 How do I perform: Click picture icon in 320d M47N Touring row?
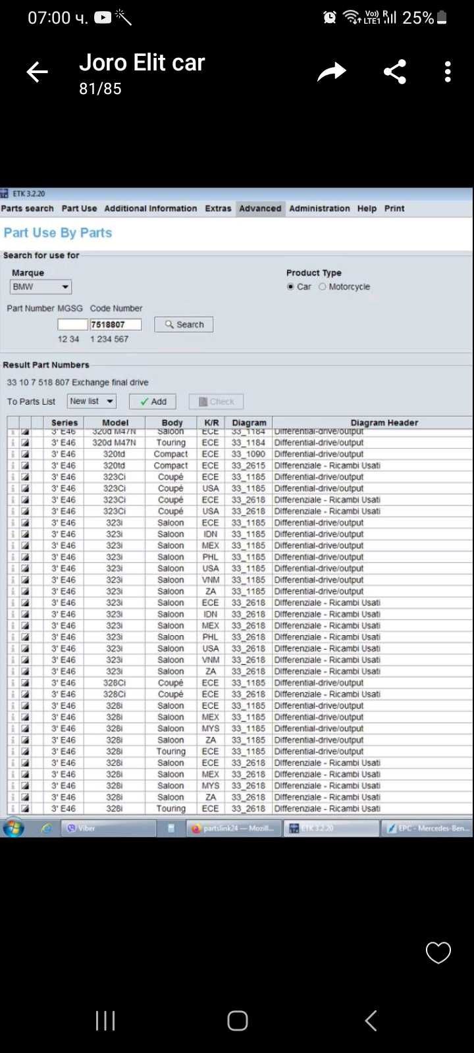point(25,443)
